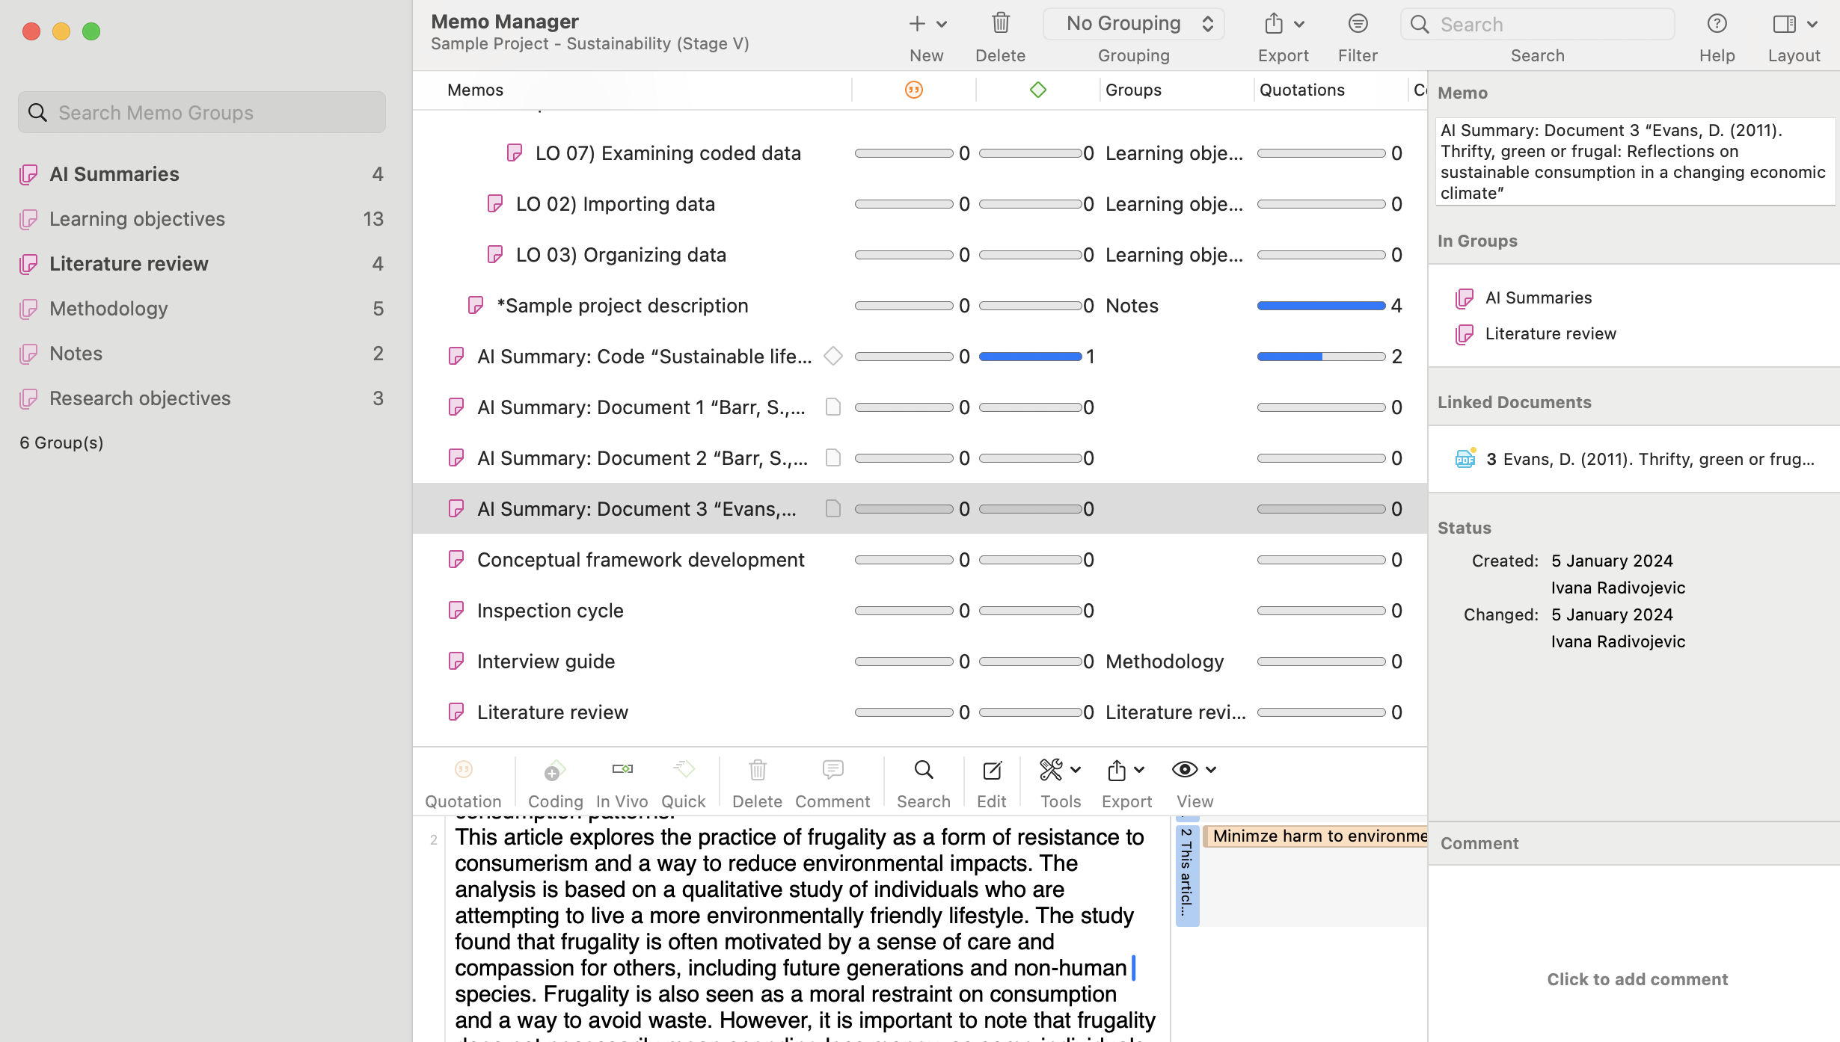
Task: Select the Methodology memo group
Action: (x=202, y=309)
